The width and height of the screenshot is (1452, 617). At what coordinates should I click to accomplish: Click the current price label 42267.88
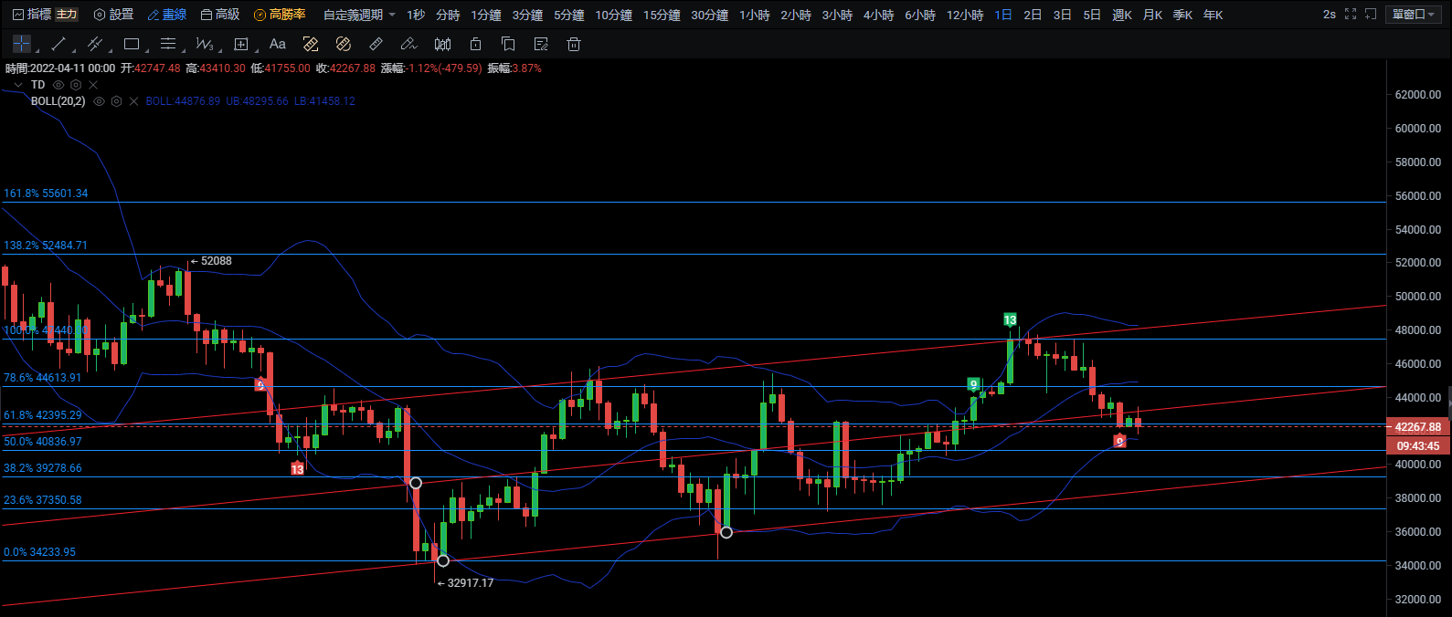(x=1417, y=427)
